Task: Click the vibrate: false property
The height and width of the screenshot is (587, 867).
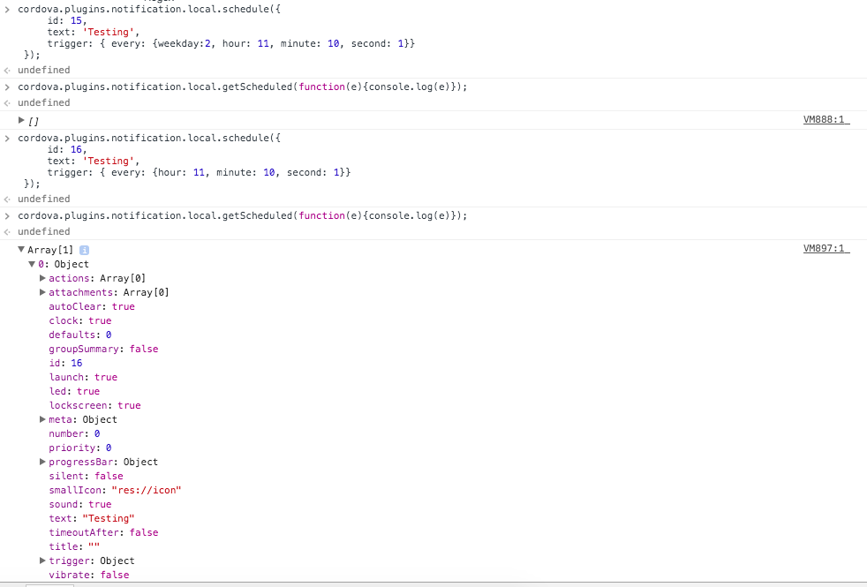Action: (89, 575)
